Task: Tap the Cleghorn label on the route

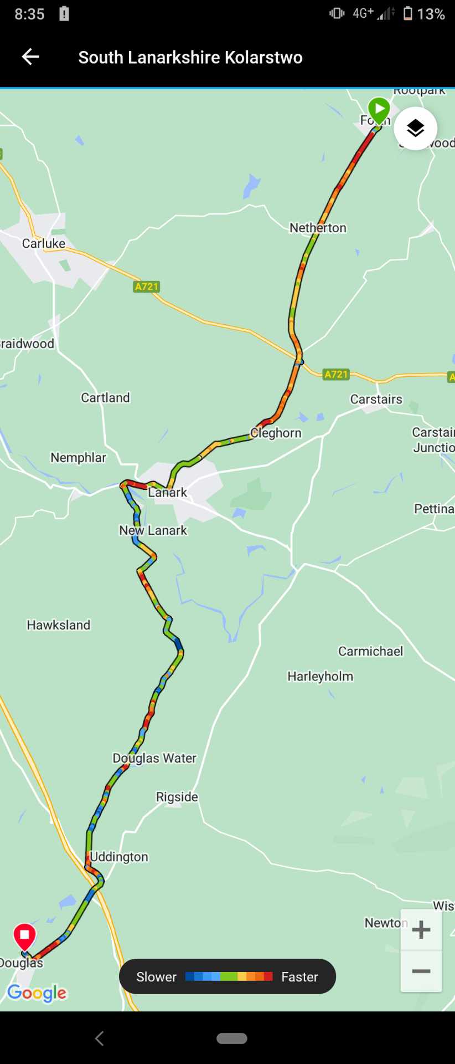Action: pyautogui.click(x=276, y=433)
